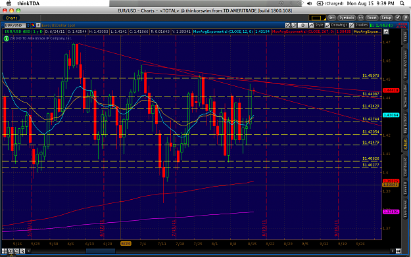
Task: Open the D timeframe selector
Action: [302, 25]
